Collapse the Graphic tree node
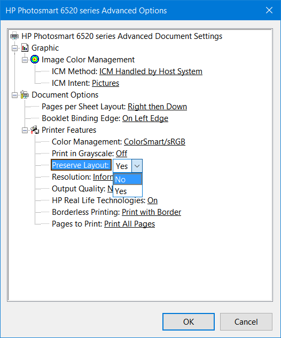 pos(14,48)
